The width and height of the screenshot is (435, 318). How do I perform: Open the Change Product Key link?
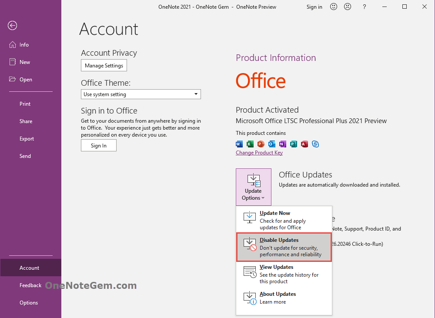(x=259, y=153)
